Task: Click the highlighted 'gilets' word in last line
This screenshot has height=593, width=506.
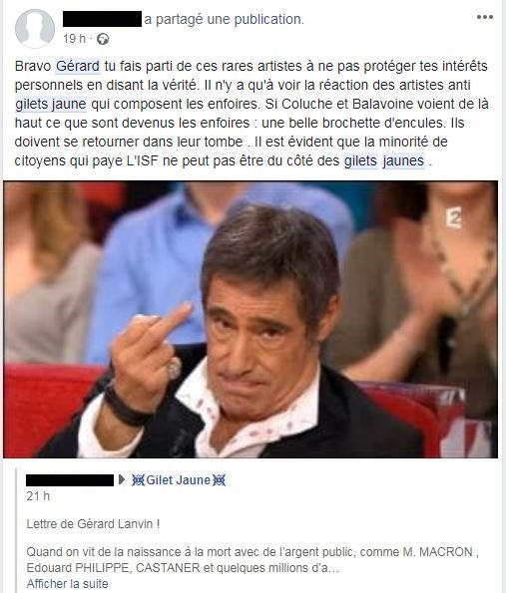Action: click(360, 161)
